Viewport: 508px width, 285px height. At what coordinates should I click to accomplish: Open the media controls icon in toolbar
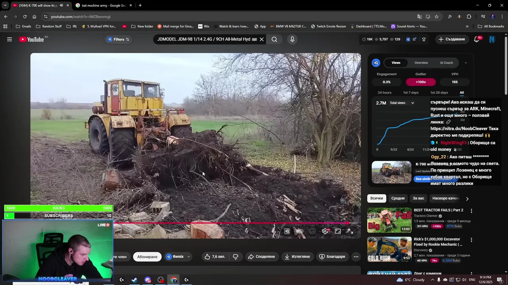pos(483,17)
